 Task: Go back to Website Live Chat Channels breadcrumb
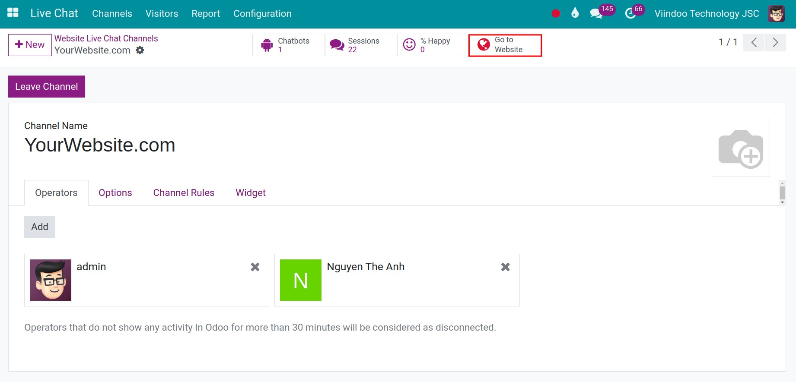(x=106, y=38)
